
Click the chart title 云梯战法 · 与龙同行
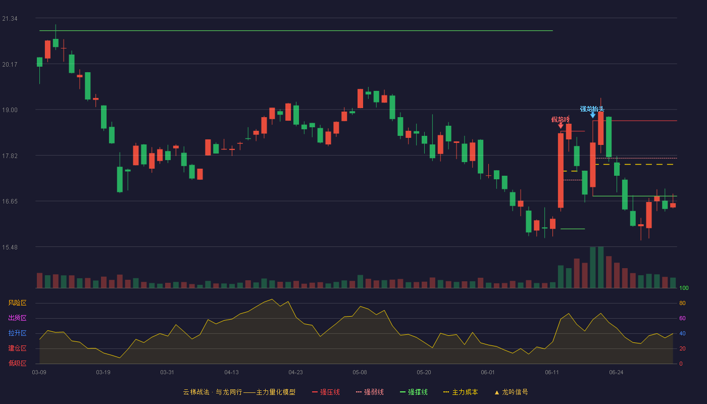(x=213, y=392)
